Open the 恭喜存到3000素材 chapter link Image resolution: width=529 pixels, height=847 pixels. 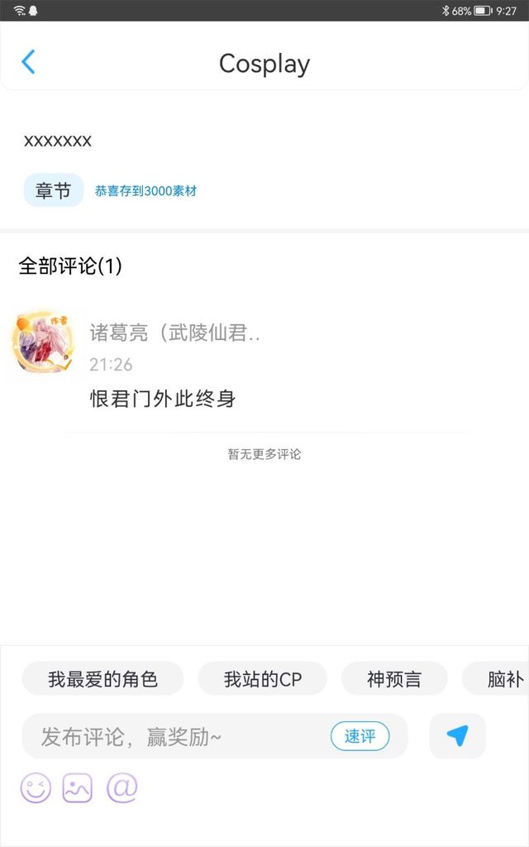click(x=145, y=191)
